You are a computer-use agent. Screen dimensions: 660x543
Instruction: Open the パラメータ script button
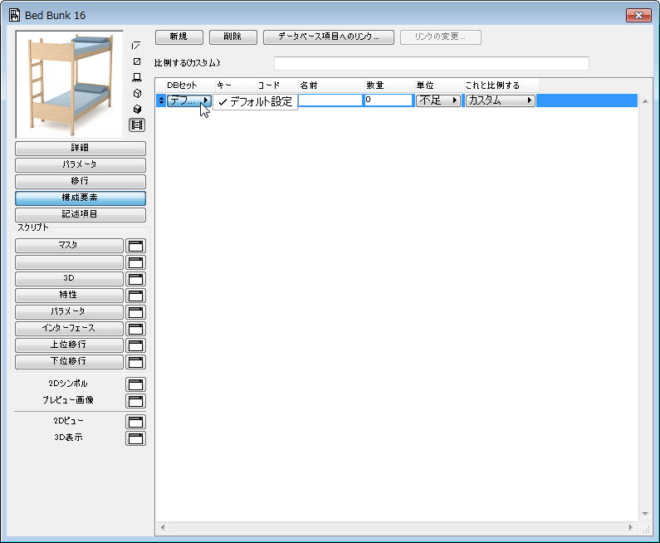pos(69,312)
